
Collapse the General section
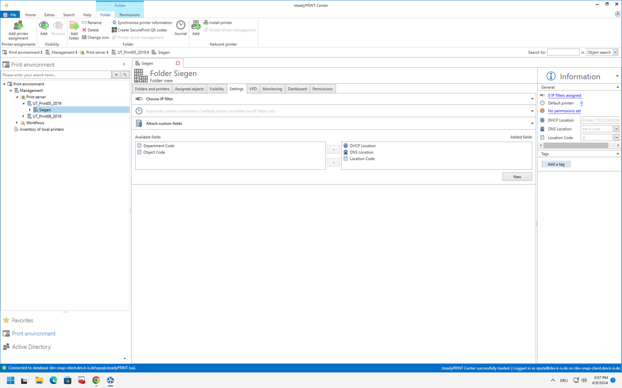point(618,87)
